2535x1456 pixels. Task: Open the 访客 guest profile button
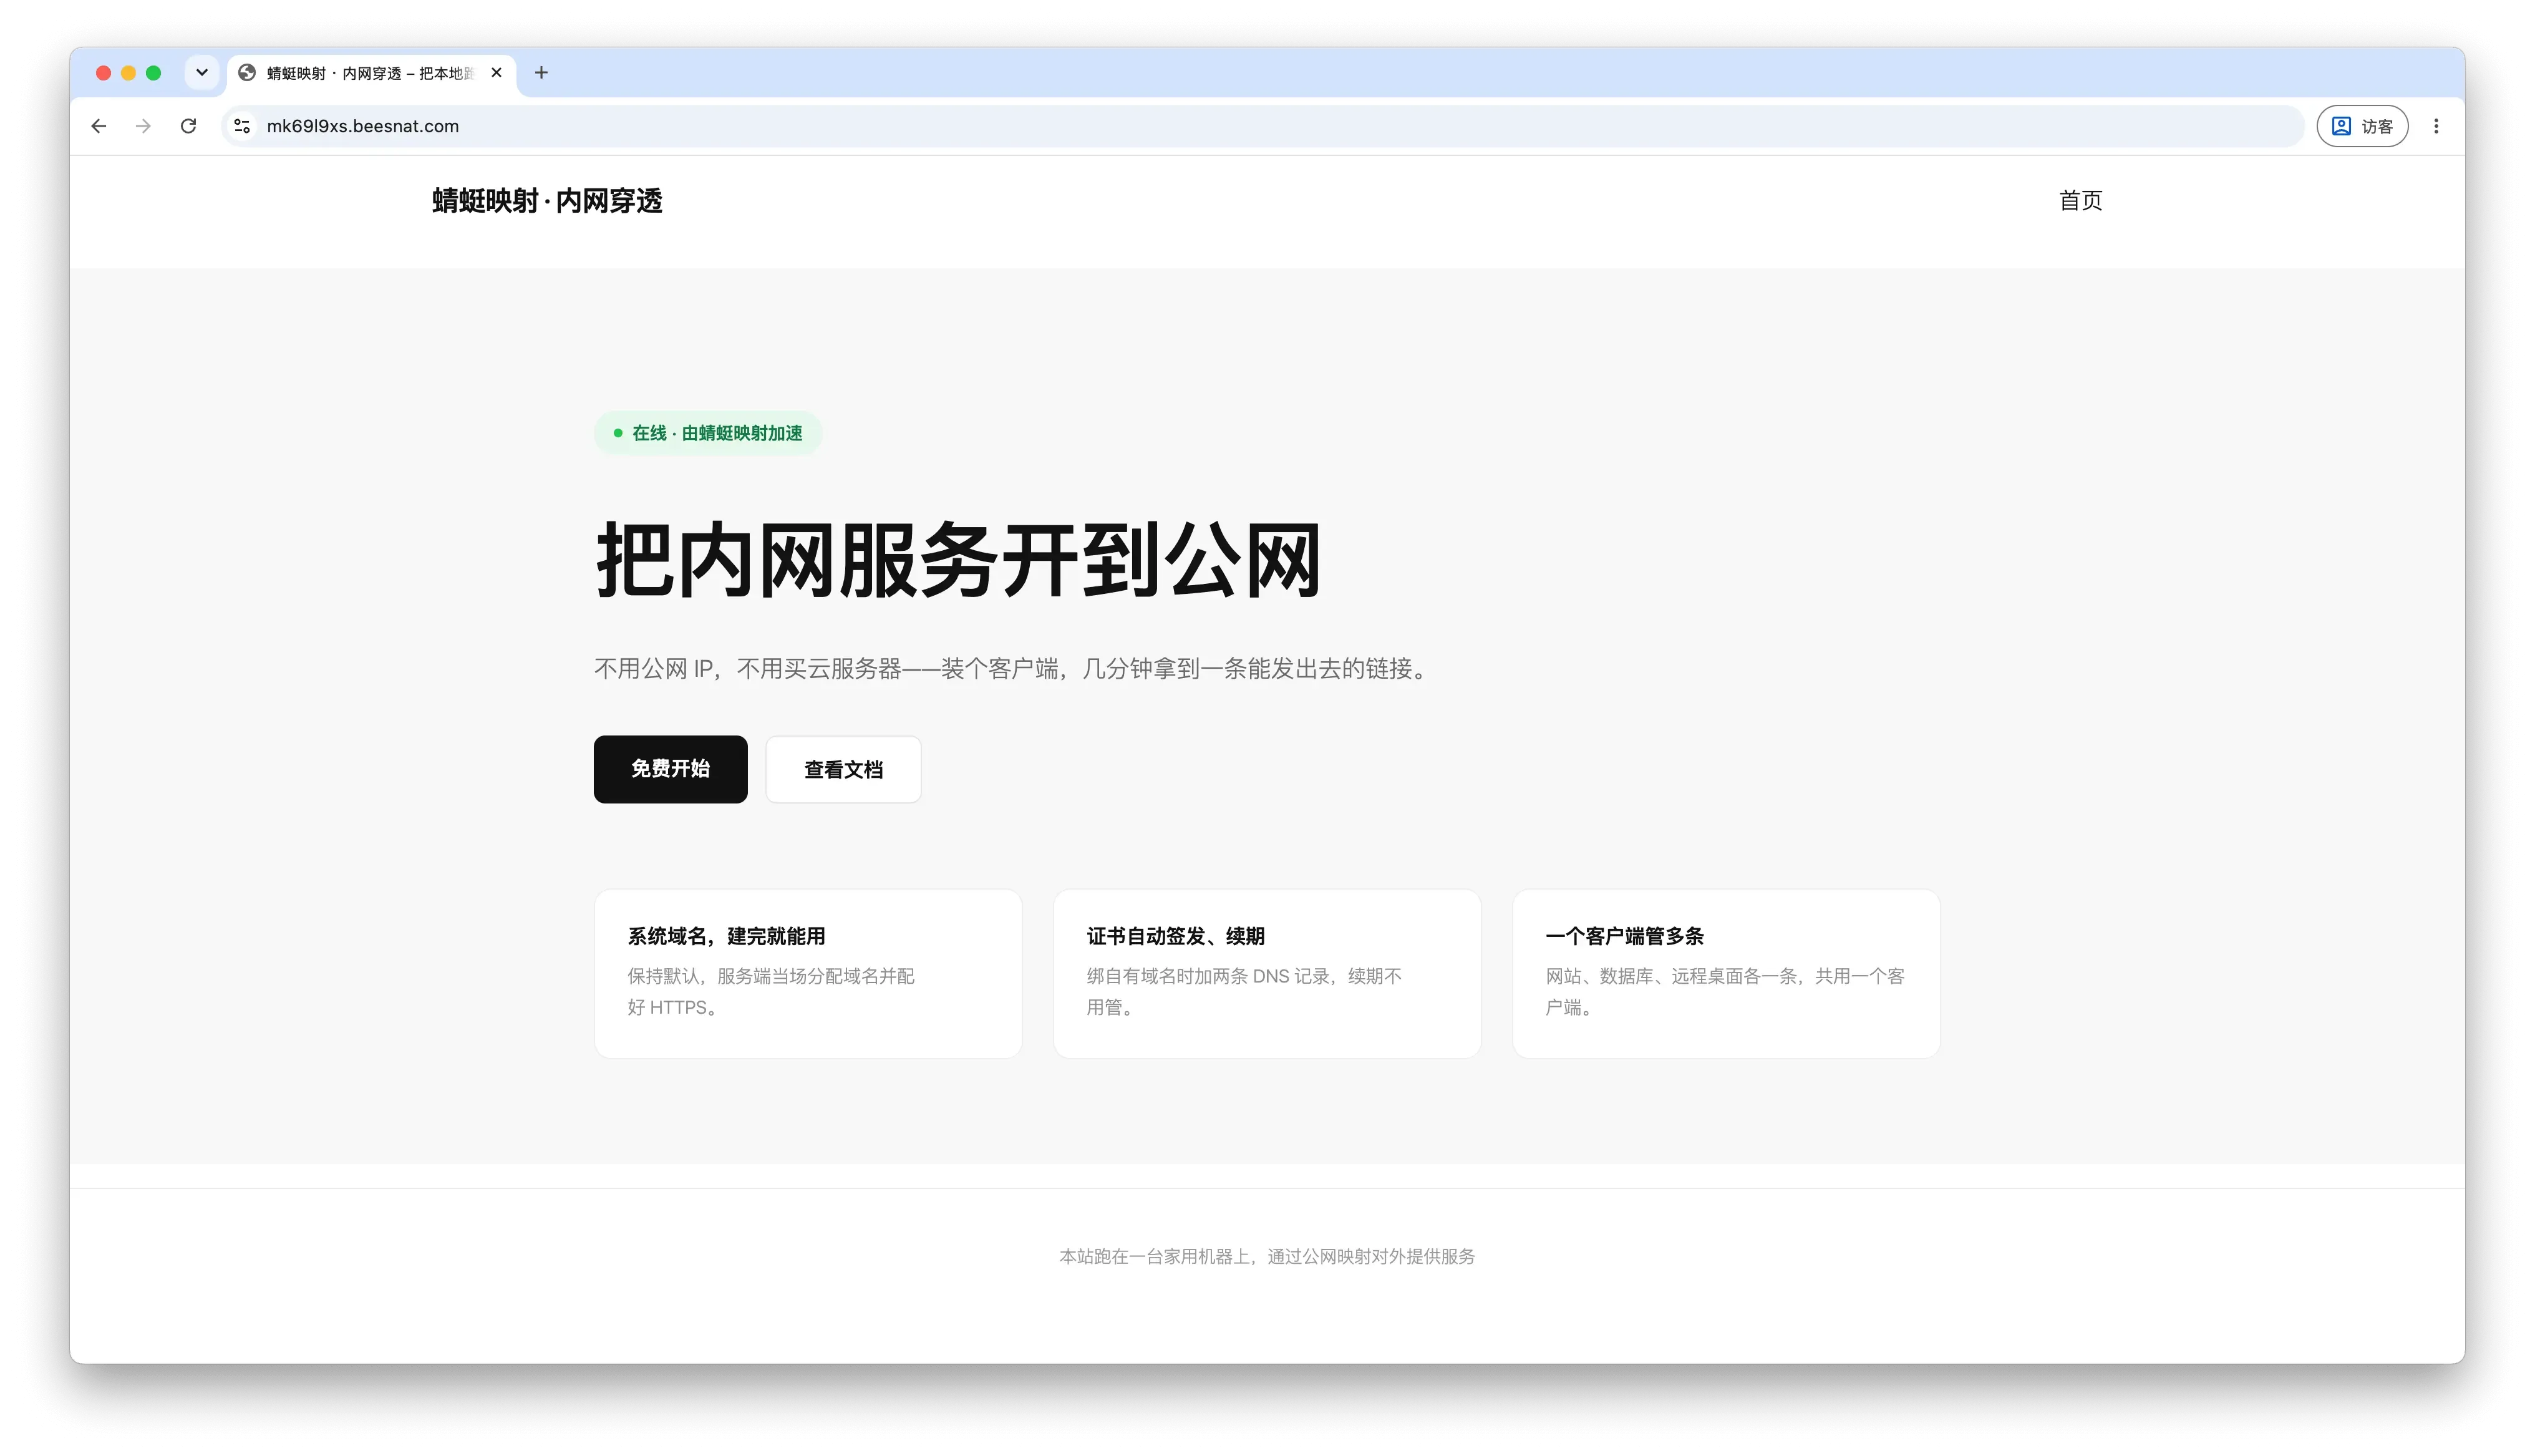pos(2362,126)
